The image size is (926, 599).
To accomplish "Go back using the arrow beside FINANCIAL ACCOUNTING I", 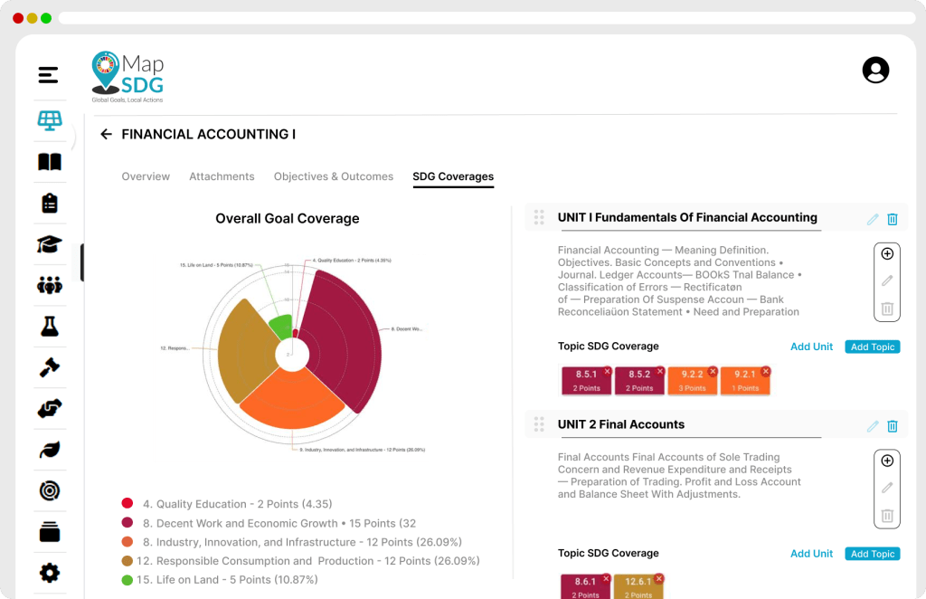I will pyautogui.click(x=106, y=134).
